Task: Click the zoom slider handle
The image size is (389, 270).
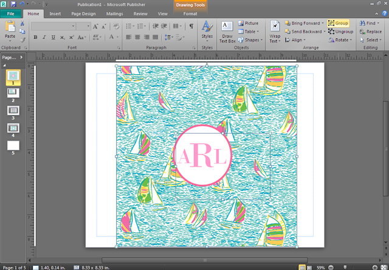Action: tap(345, 268)
